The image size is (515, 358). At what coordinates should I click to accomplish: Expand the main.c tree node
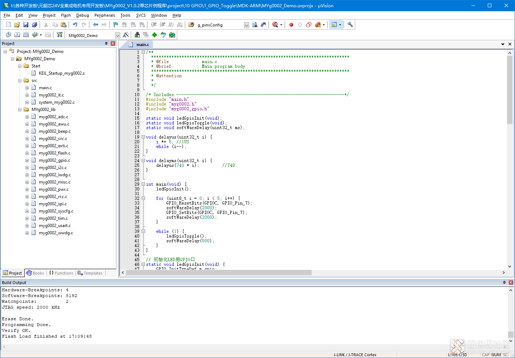pos(27,88)
